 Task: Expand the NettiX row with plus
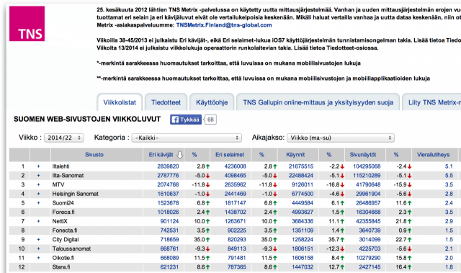(x=38, y=221)
